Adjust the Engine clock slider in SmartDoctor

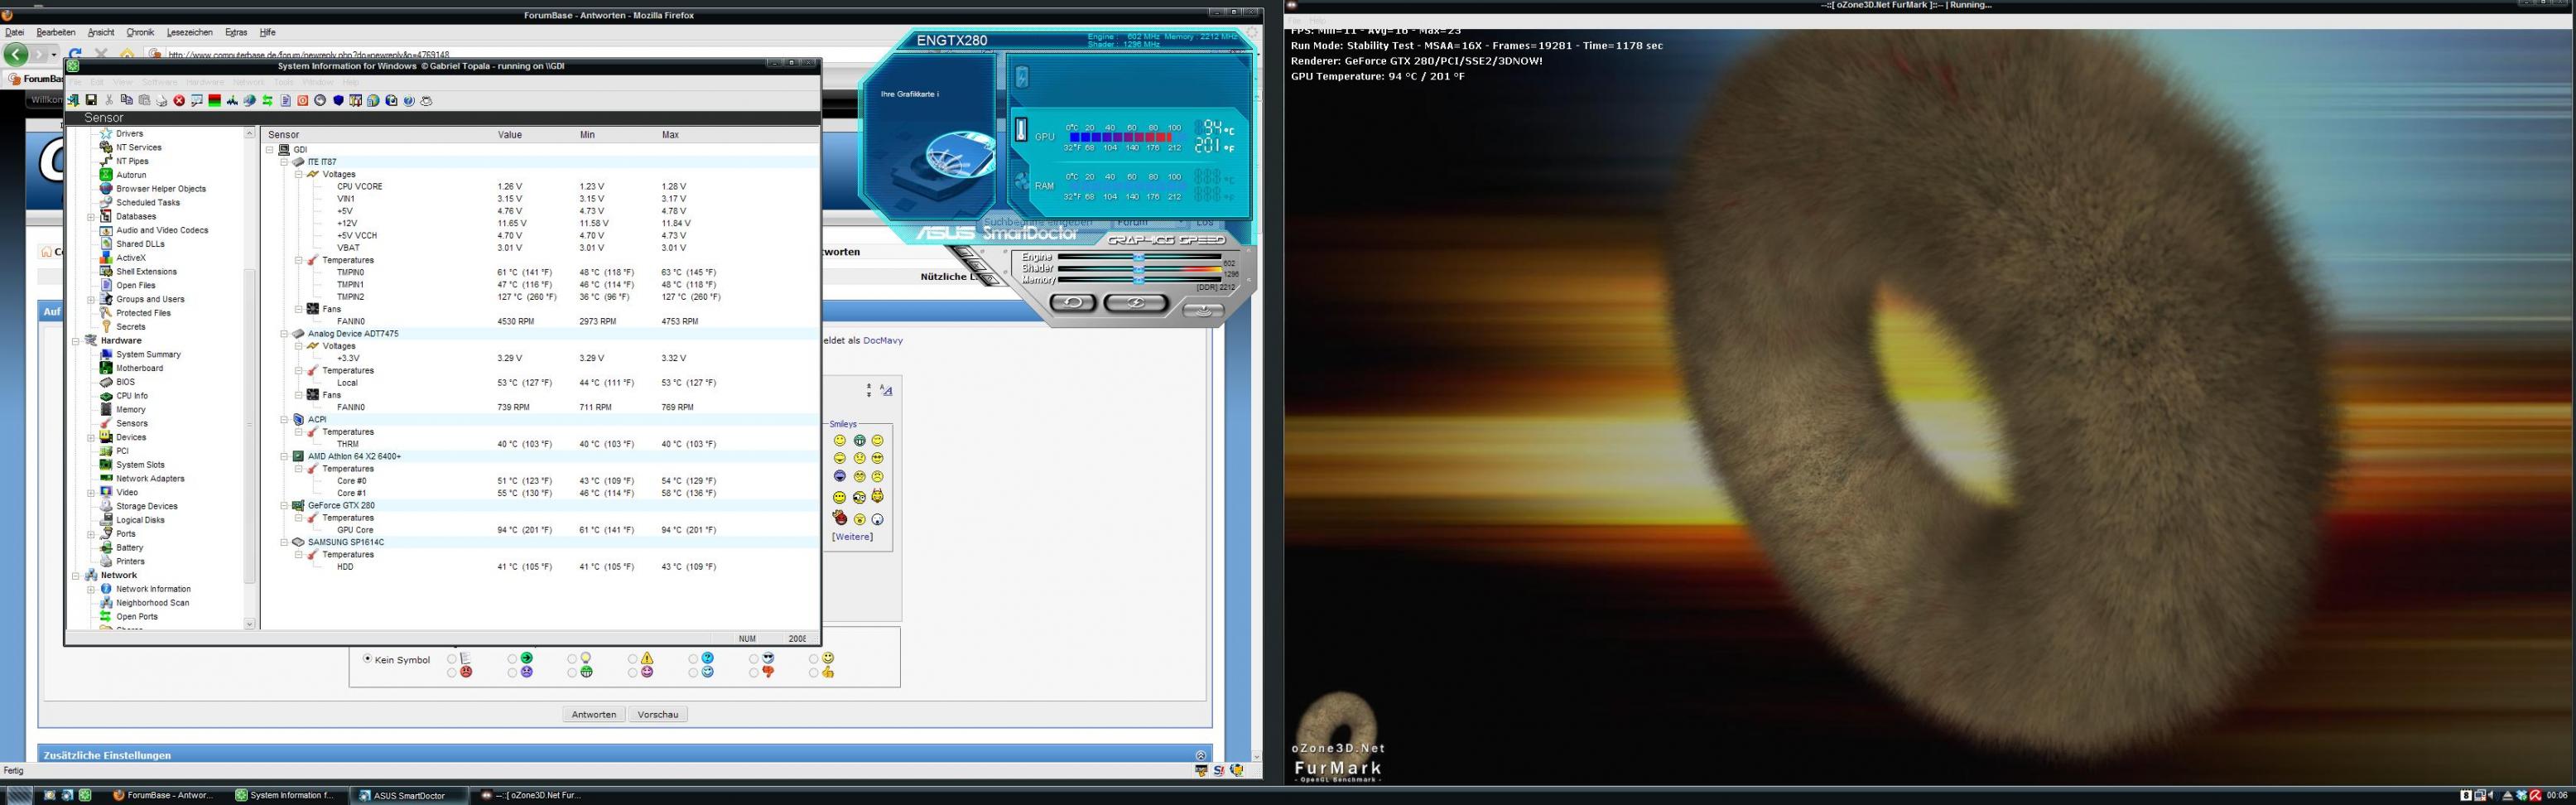[1139, 257]
